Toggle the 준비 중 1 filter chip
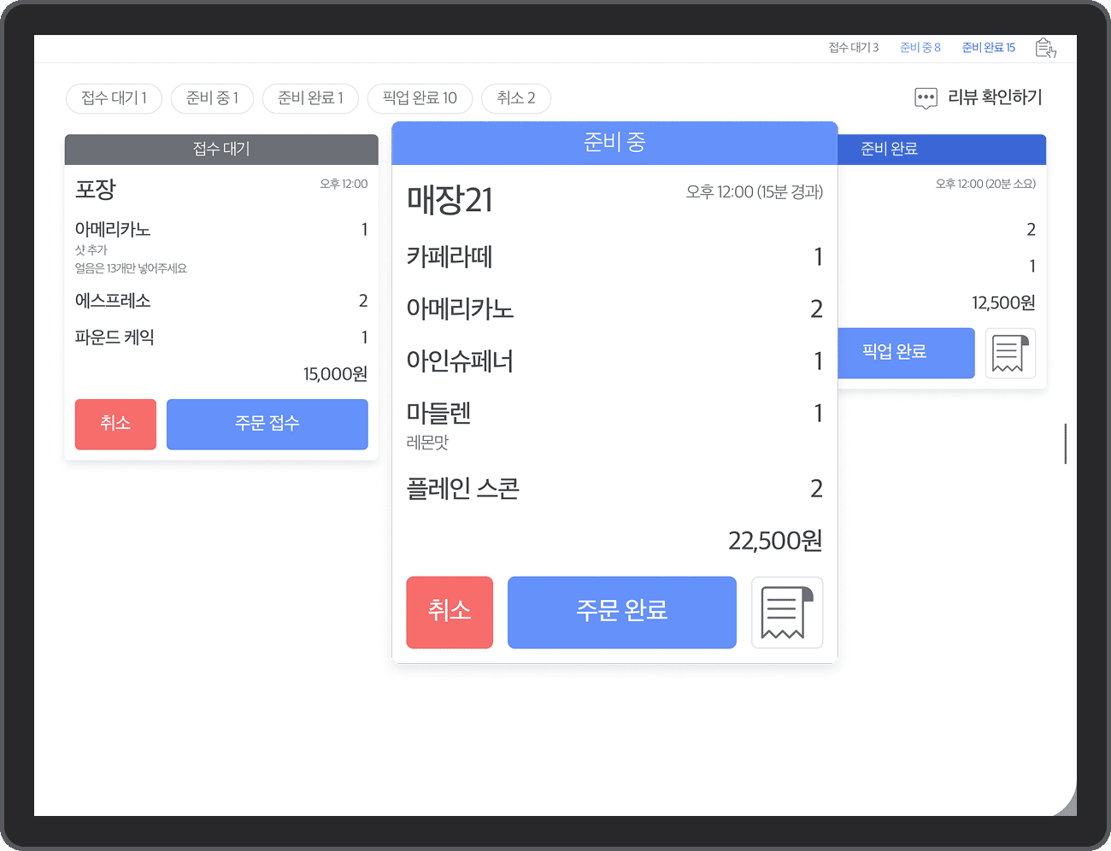Screen dimensions: 1111x851 tap(212, 98)
